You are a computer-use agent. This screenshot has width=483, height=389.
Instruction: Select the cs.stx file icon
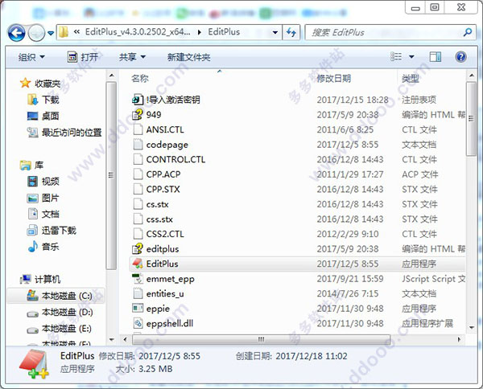[138, 204]
